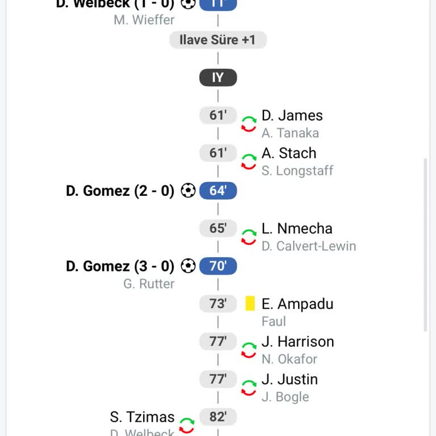Click the substitution icon next to S. Tzimas

tap(187, 425)
